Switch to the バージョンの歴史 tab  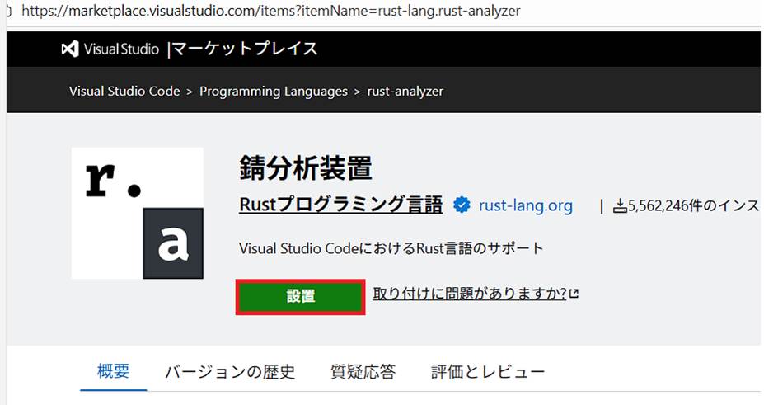[x=229, y=372]
